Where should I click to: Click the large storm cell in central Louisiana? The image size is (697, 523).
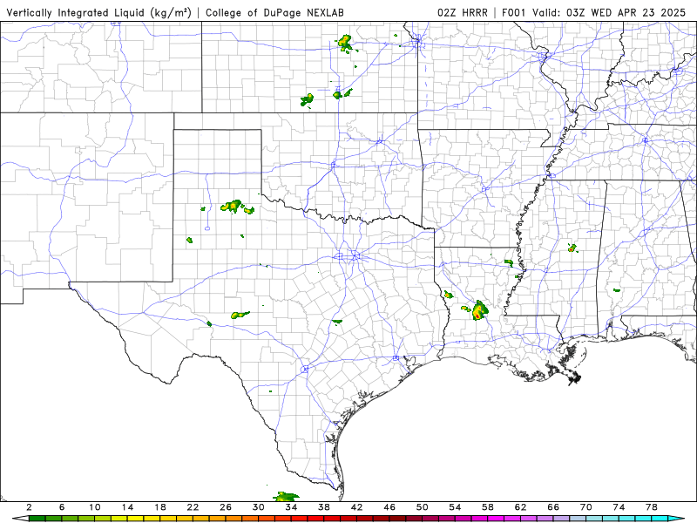[478, 310]
